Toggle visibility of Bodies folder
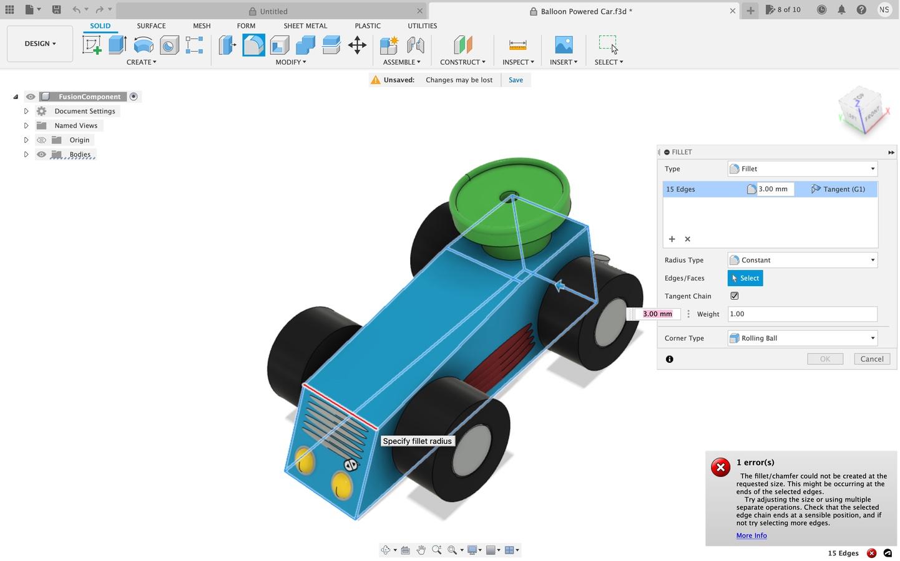Viewport: 900px width, 561px height. 42,155
